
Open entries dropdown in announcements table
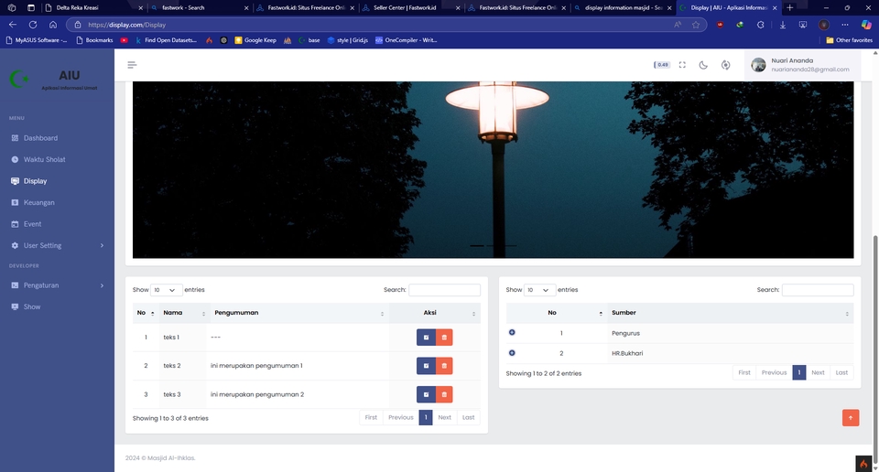point(166,290)
